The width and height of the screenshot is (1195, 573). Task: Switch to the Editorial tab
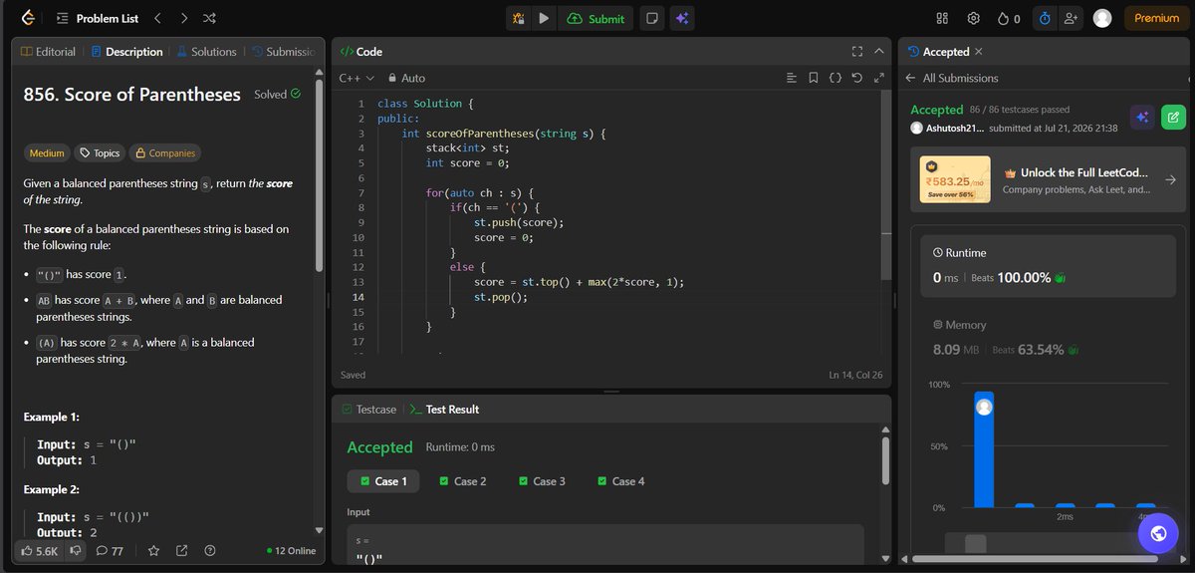pos(49,52)
